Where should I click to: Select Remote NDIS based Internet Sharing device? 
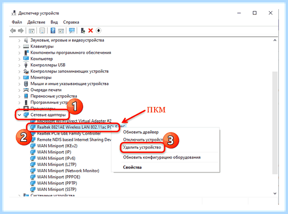[74, 140]
